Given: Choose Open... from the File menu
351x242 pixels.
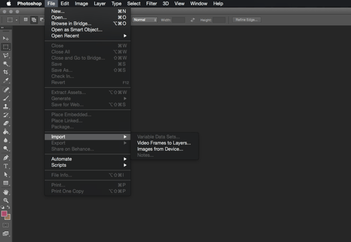Looking at the screenshot, I should pyautogui.click(x=88, y=17).
